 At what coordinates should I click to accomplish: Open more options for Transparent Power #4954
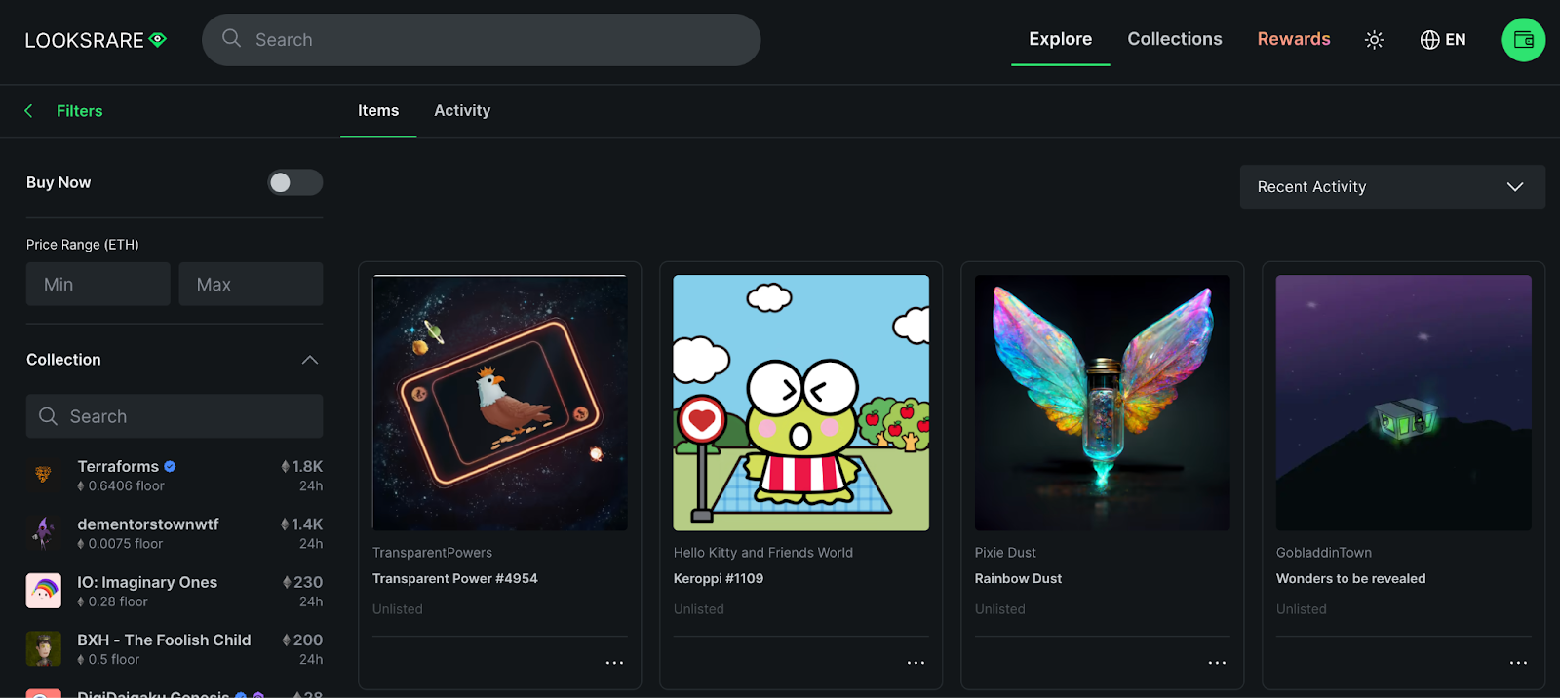614,663
